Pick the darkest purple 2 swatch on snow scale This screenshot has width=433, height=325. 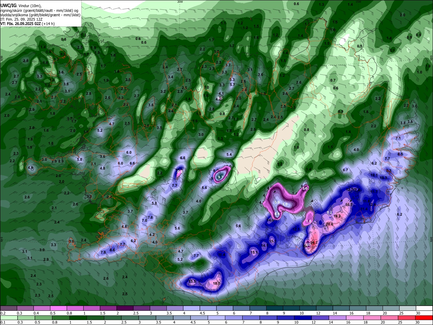coord(125,308)
